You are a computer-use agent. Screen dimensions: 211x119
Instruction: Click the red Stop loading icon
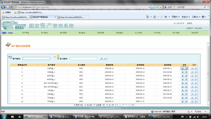[161, 7]
